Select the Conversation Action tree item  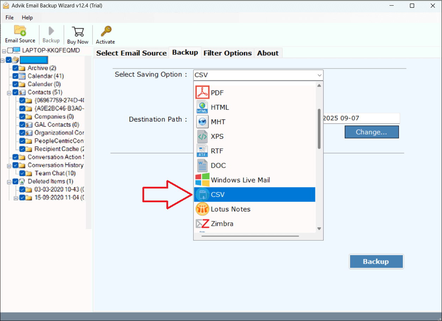click(56, 157)
